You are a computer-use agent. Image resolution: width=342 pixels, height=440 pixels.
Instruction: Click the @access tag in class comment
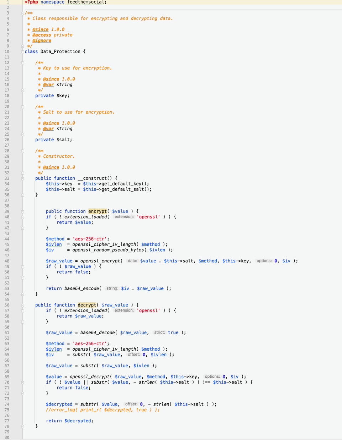[x=42, y=35]
